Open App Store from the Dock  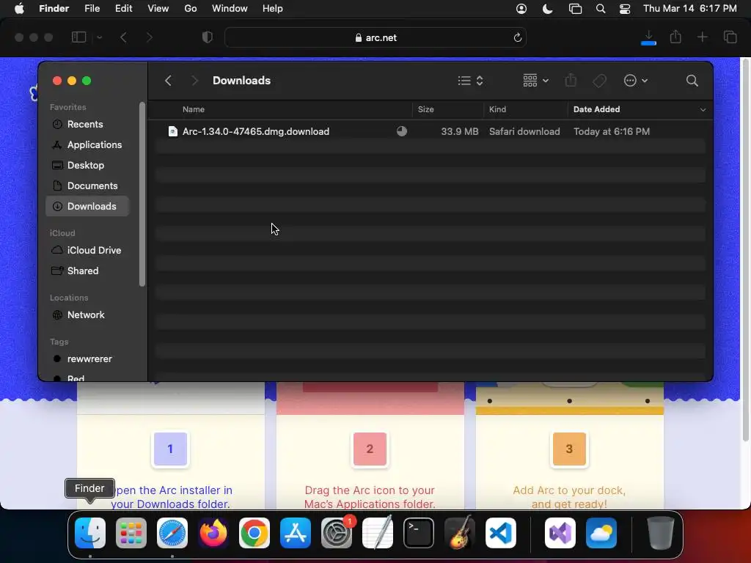pos(296,533)
